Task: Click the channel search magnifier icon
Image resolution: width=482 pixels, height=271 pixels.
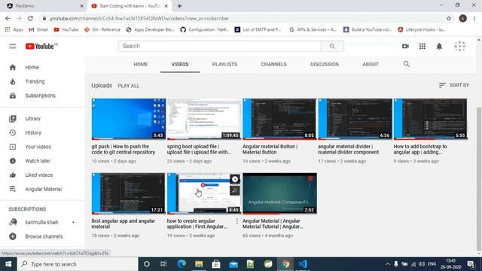Action: click(407, 64)
